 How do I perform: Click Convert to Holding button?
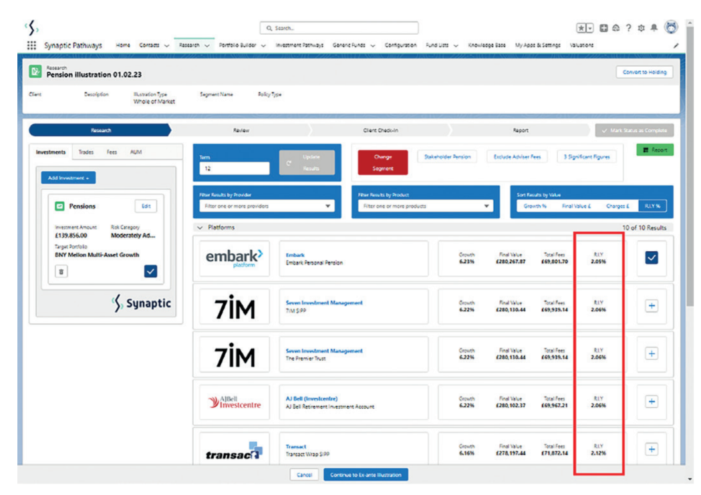point(644,72)
